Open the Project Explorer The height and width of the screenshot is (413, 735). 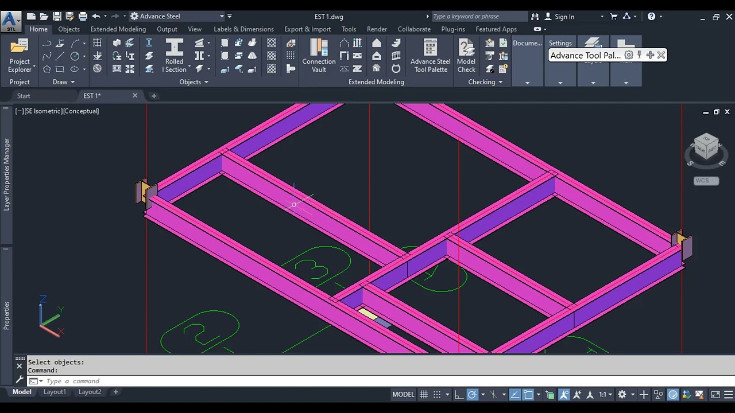pos(20,56)
